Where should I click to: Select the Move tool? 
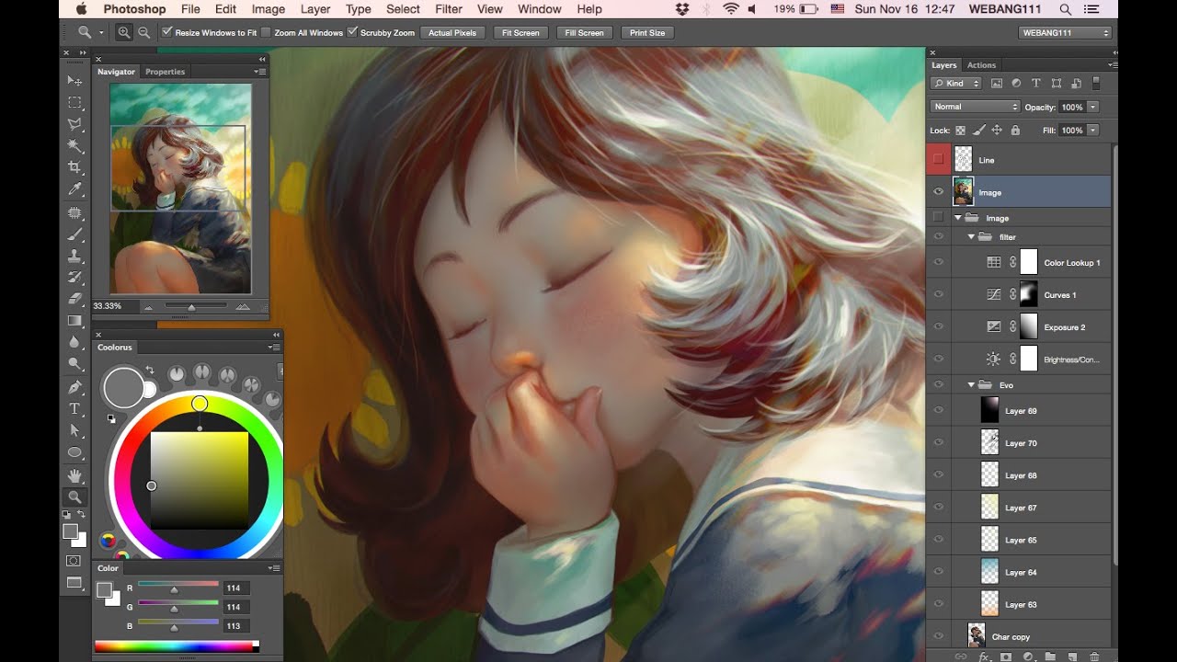[x=74, y=81]
